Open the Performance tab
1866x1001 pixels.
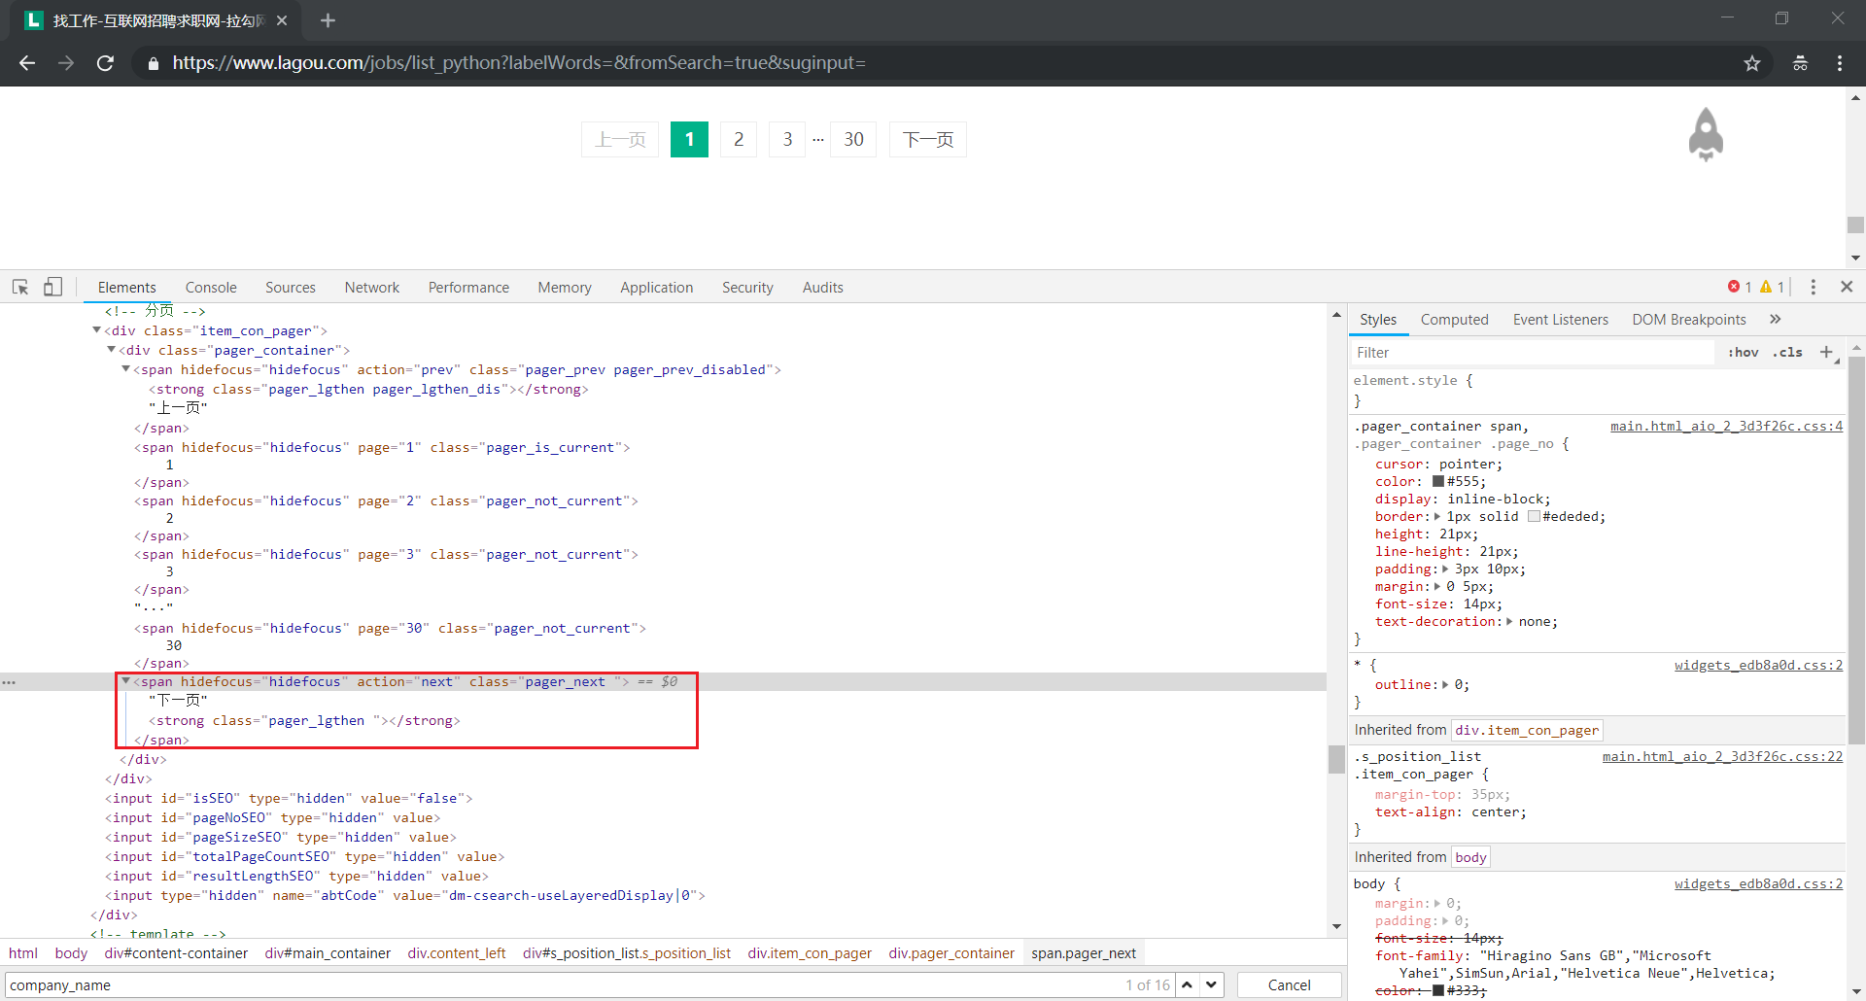468,287
